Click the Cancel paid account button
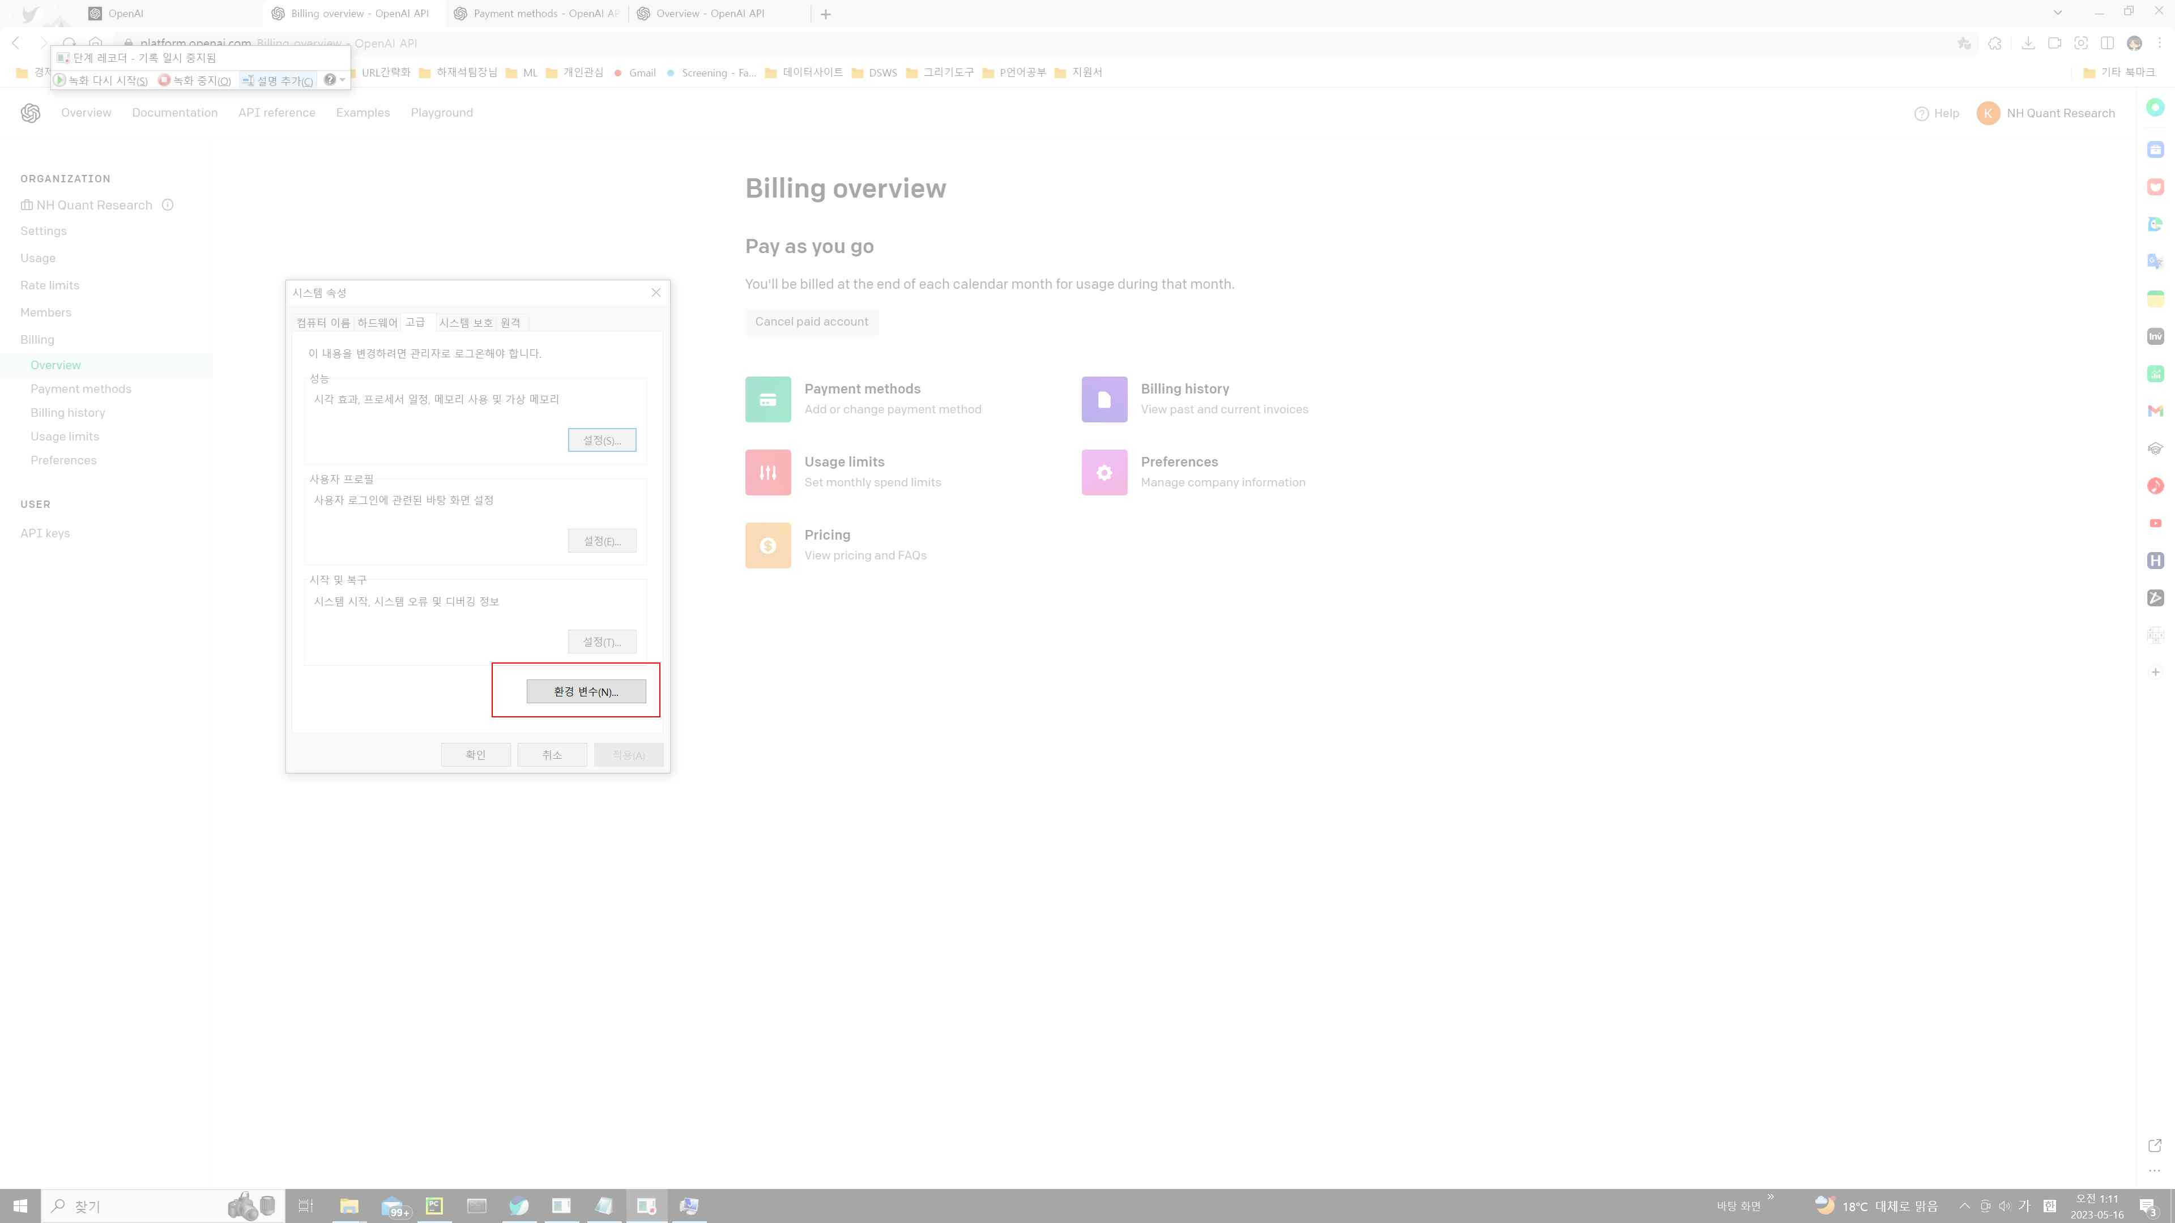This screenshot has height=1223, width=2175. tap(812, 322)
